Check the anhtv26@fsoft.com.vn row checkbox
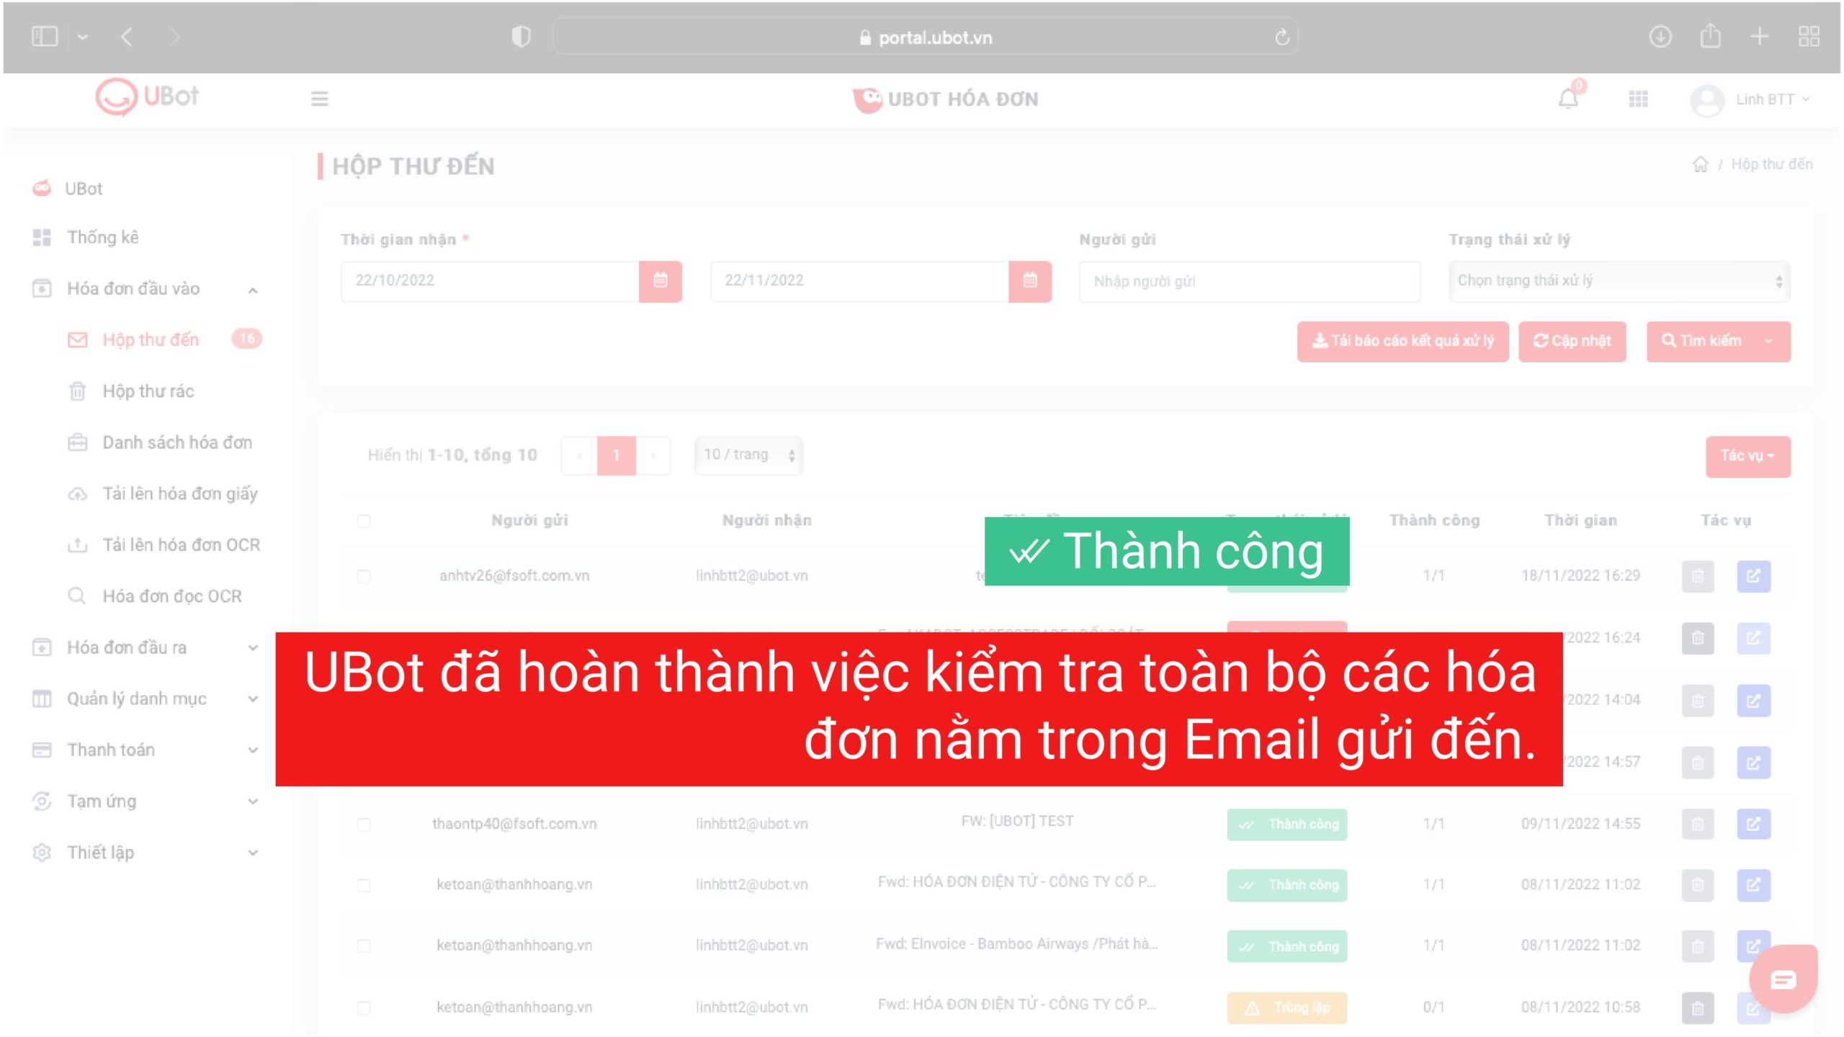 pos(364,576)
